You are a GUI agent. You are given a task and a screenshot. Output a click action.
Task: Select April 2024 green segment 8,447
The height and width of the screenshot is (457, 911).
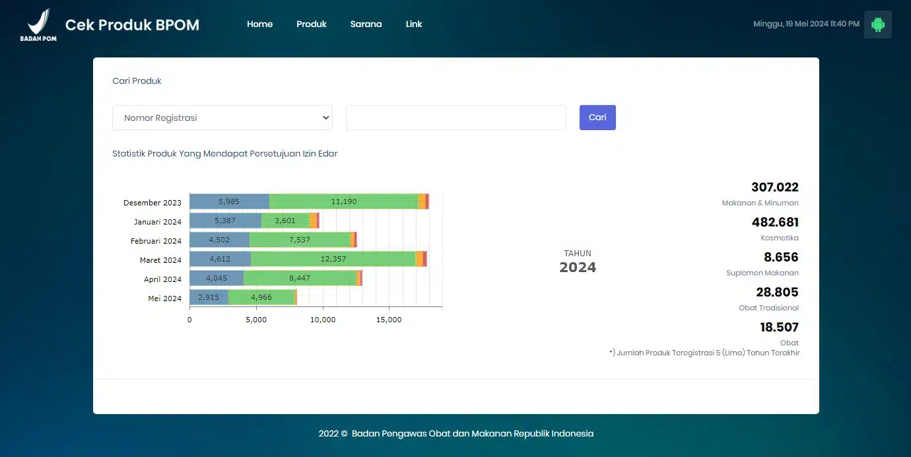click(300, 278)
